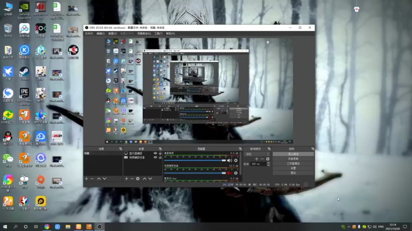Open the Baidu Netdisk desktop icon
This screenshot has height=231, width=412.
(24, 30)
